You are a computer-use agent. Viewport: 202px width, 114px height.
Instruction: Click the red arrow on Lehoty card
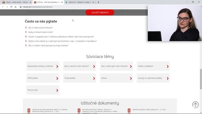[168, 78]
